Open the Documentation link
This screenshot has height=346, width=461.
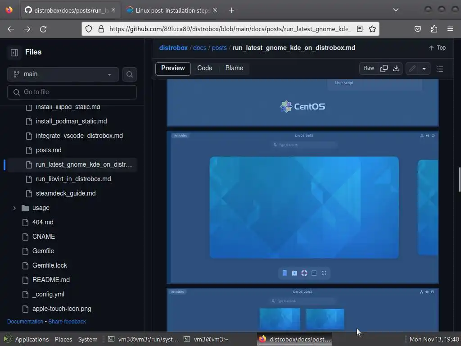pos(25,322)
